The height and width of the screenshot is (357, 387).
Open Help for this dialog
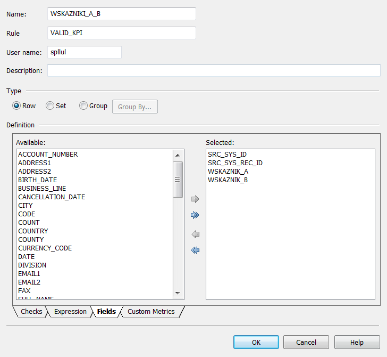357,342
